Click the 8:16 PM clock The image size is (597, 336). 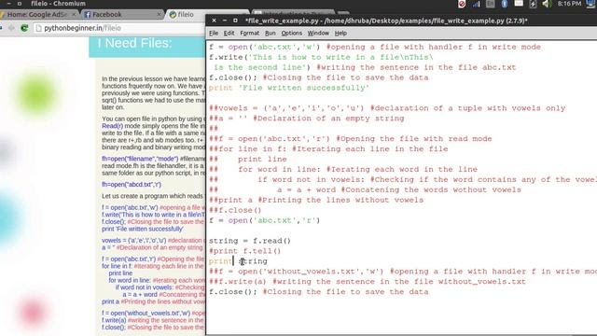[x=569, y=4]
